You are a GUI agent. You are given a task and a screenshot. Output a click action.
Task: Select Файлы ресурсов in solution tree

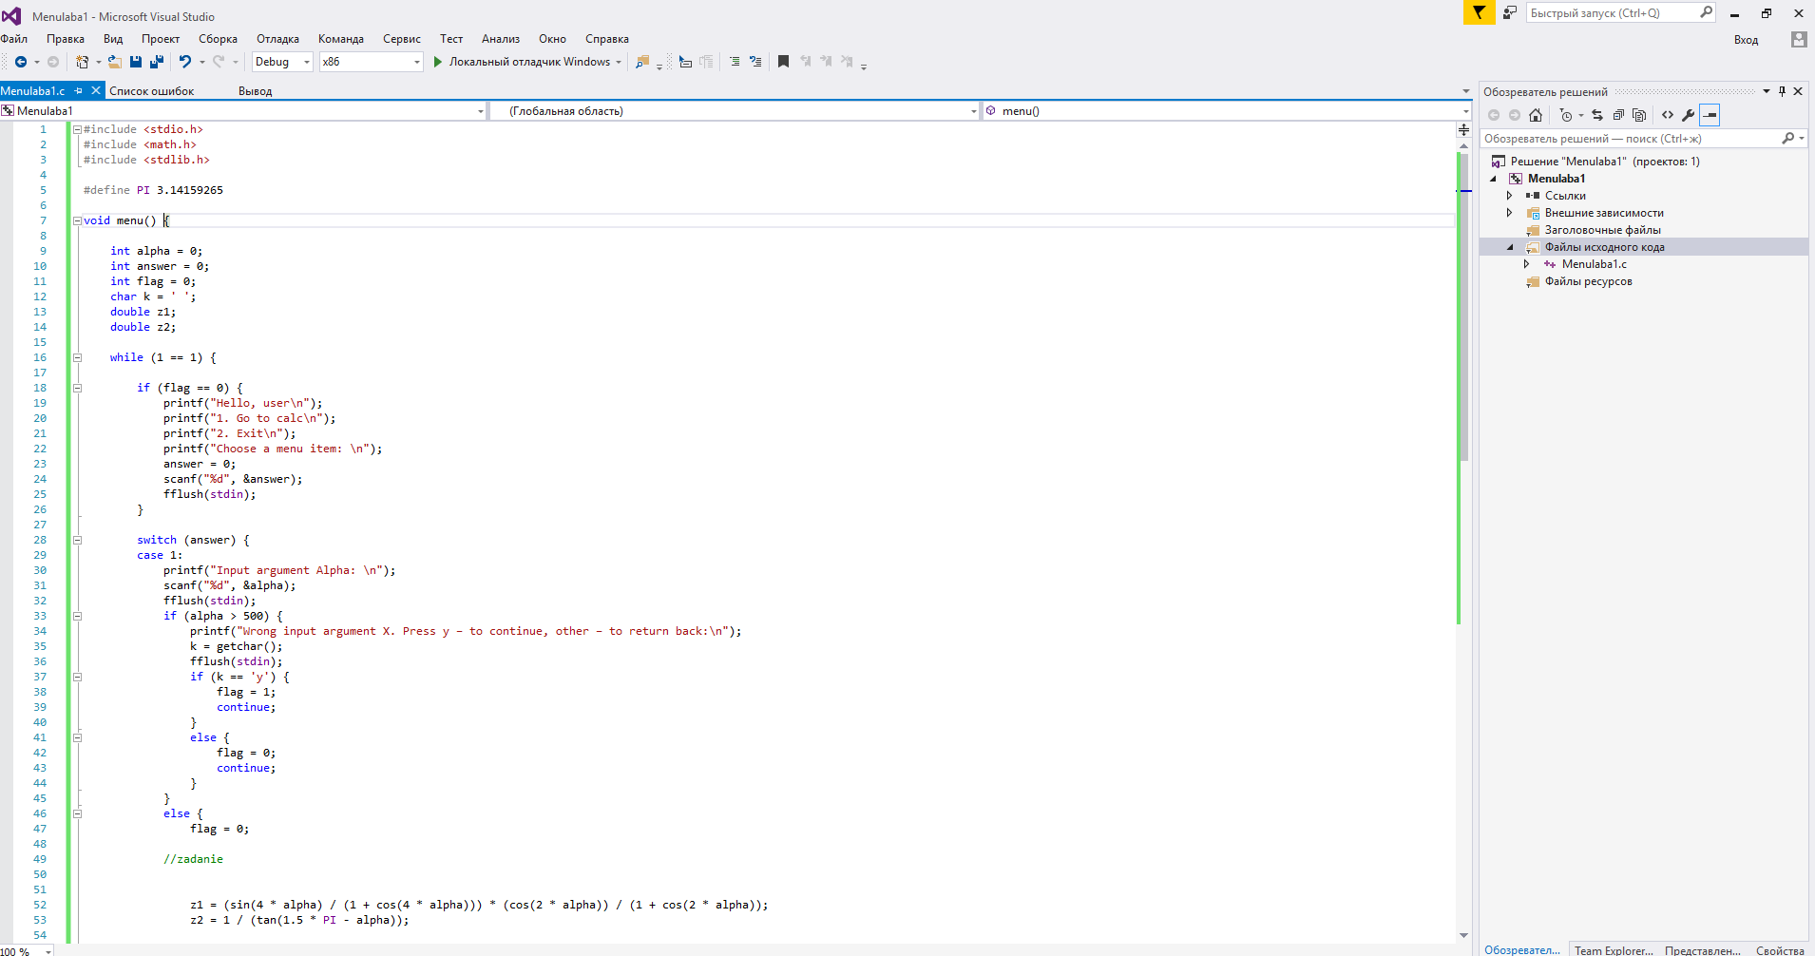[x=1588, y=281]
